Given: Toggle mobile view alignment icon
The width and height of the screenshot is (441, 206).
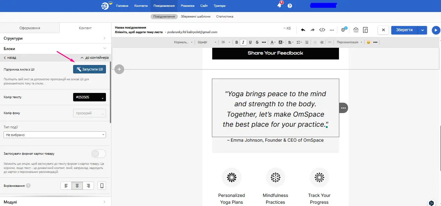Looking at the screenshot, I should (x=102, y=186).
